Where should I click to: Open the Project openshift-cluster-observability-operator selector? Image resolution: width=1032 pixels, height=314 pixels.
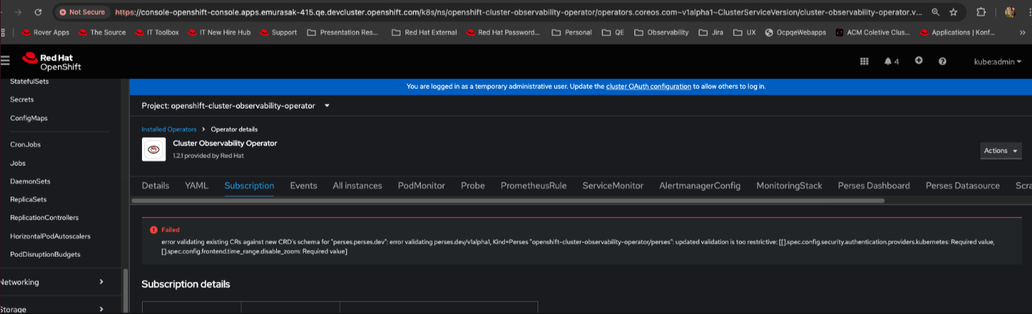coord(236,106)
